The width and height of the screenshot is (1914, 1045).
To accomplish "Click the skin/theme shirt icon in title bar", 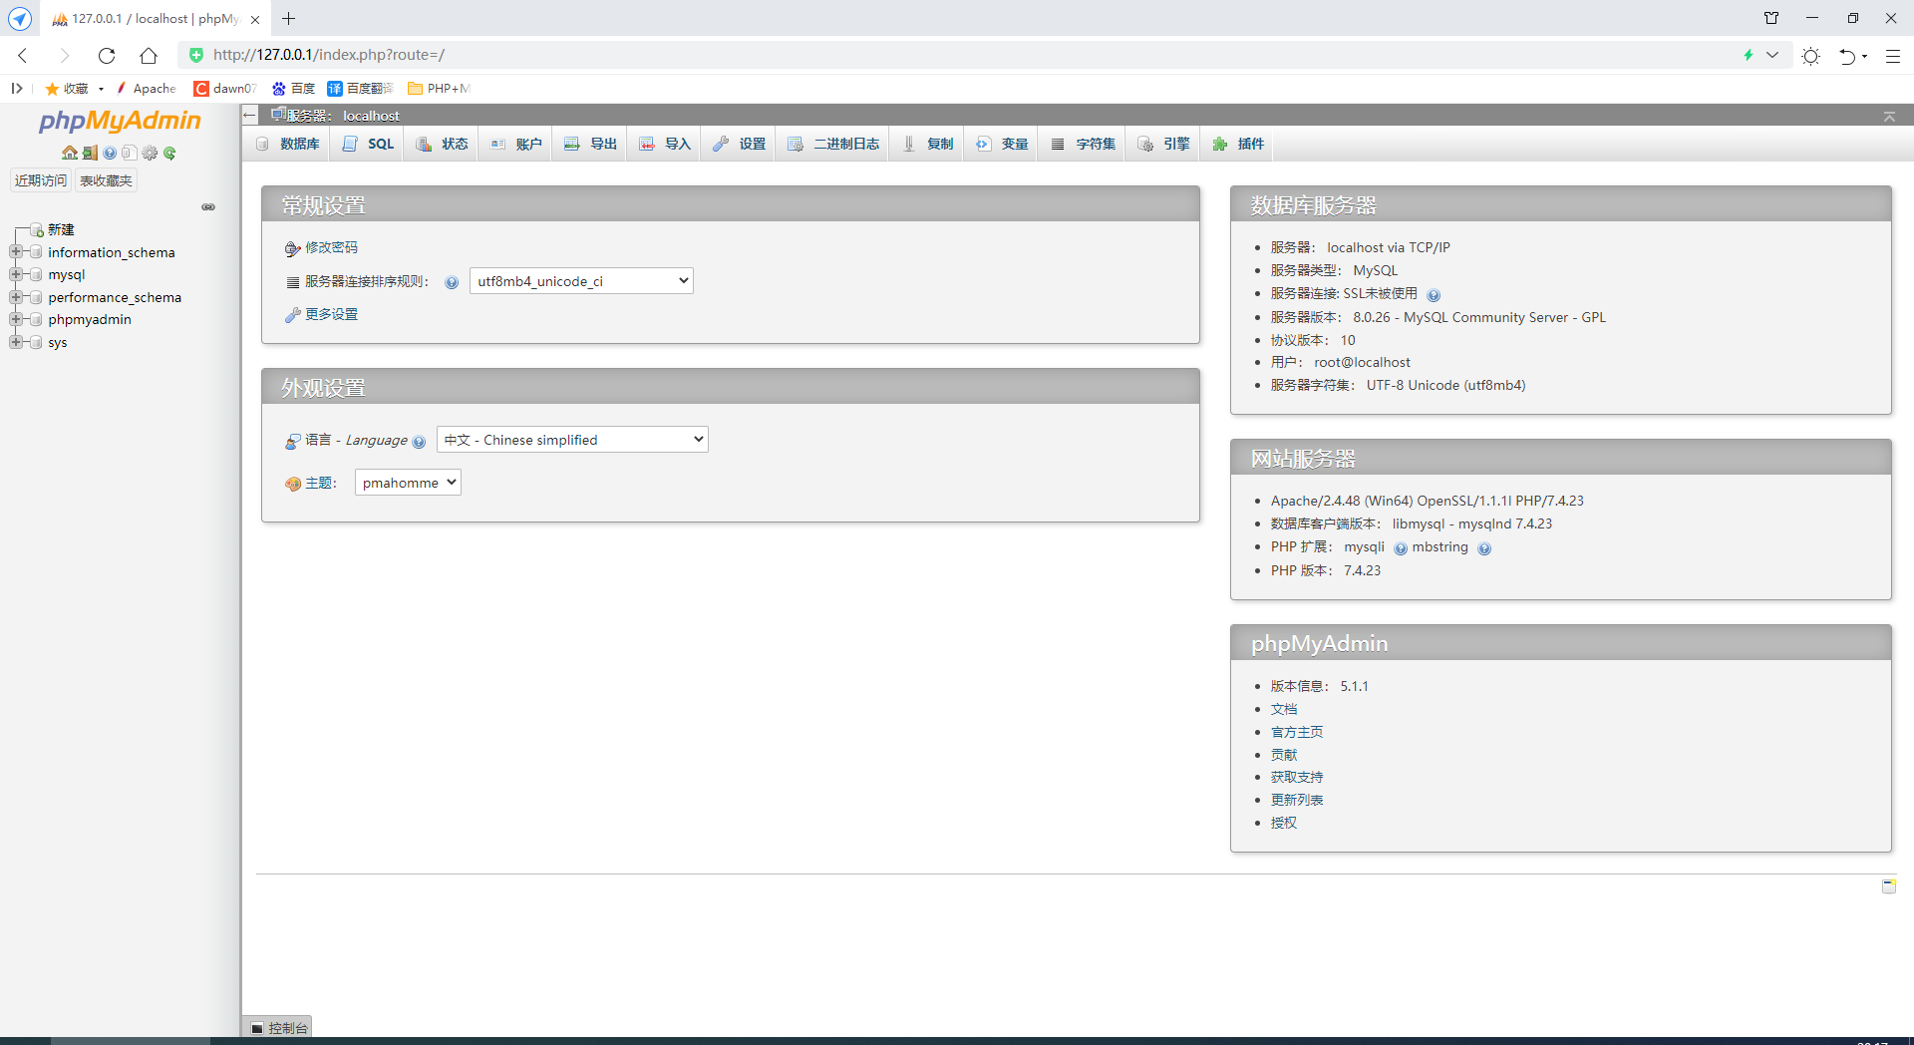I will tap(1771, 18).
